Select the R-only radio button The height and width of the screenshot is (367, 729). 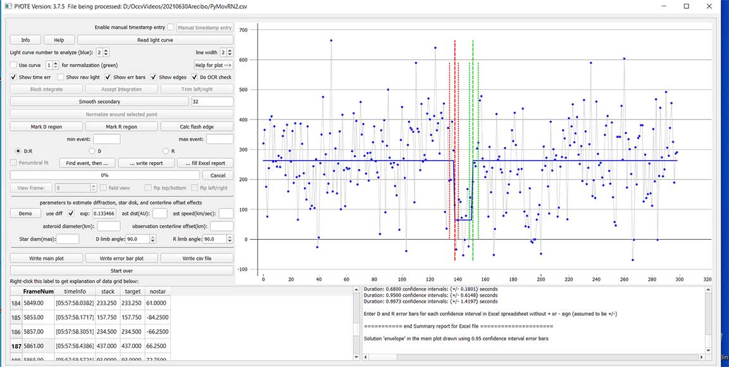(166, 151)
